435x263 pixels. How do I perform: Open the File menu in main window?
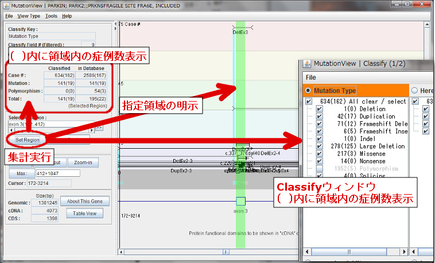tap(9, 16)
